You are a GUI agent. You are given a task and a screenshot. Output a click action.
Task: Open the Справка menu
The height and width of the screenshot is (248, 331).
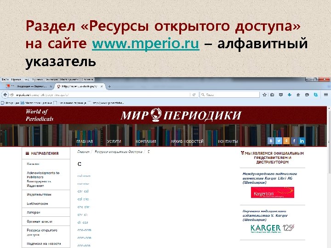87,79
